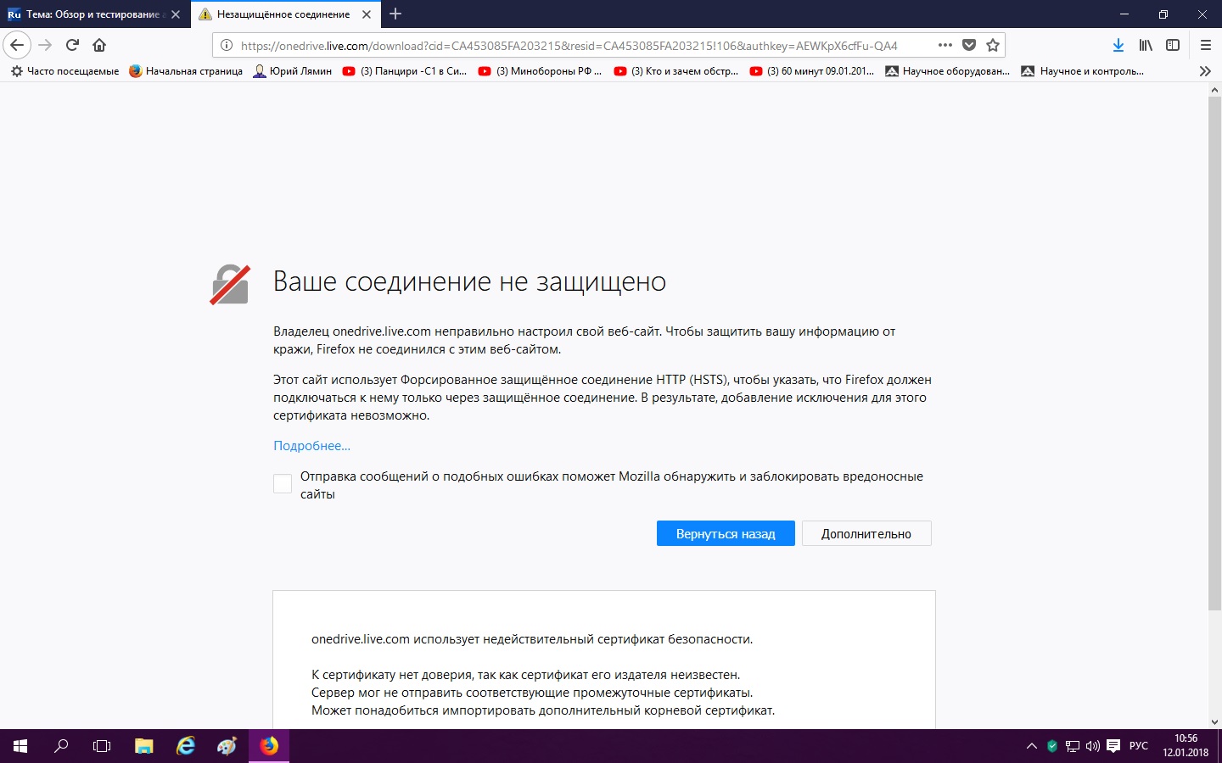Open the Paint app on taskbar
The height and width of the screenshot is (763, 1222).
227,746
